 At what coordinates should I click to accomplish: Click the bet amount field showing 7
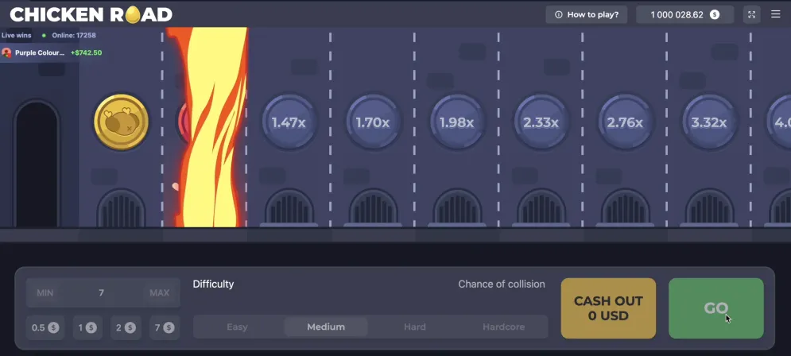pos(103,292)
